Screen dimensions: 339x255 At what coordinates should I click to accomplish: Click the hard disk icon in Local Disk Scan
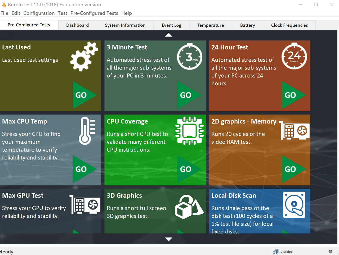(x=294, y=205)
